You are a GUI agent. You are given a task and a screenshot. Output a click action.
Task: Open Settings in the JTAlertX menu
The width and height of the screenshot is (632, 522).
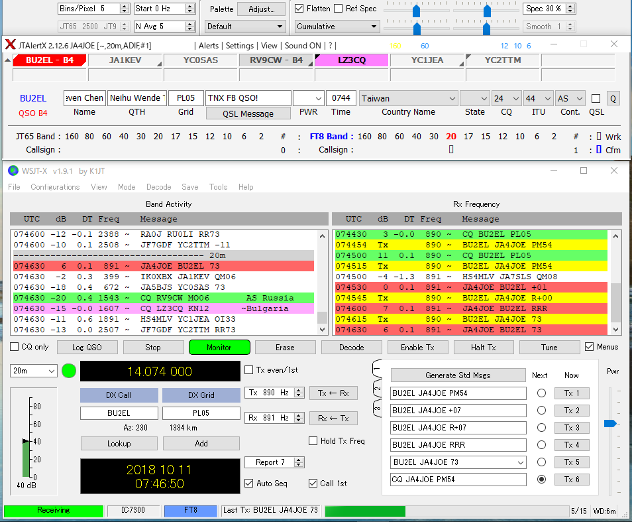pyautogui.click(x=239, y=46)
